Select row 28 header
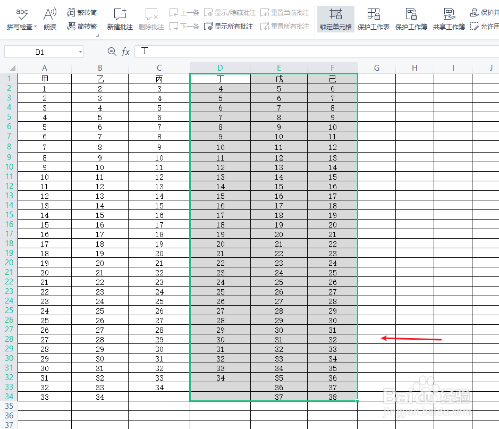 [x=9, y=339]
